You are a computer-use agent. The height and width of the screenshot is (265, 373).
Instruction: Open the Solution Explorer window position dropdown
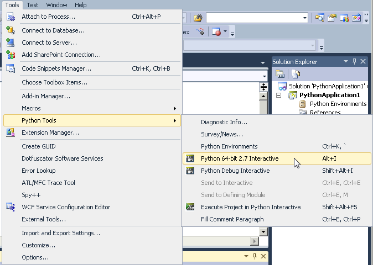point(346,61)
